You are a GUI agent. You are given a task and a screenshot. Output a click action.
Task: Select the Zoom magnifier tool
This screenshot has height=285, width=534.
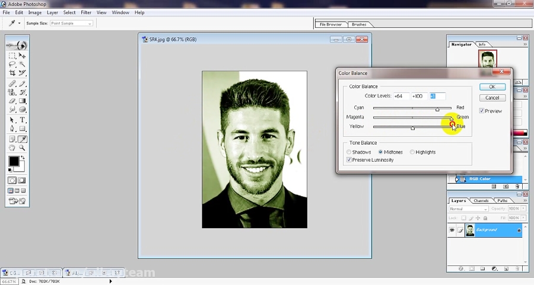click(22, 148)
